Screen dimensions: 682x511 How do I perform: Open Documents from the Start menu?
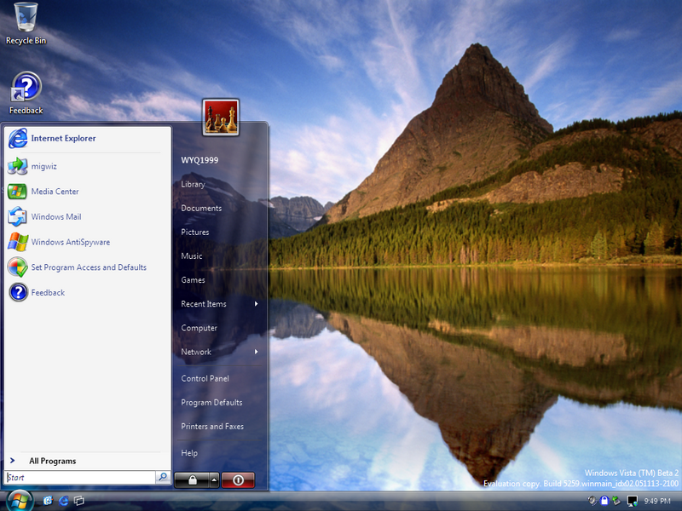[201, 208]
